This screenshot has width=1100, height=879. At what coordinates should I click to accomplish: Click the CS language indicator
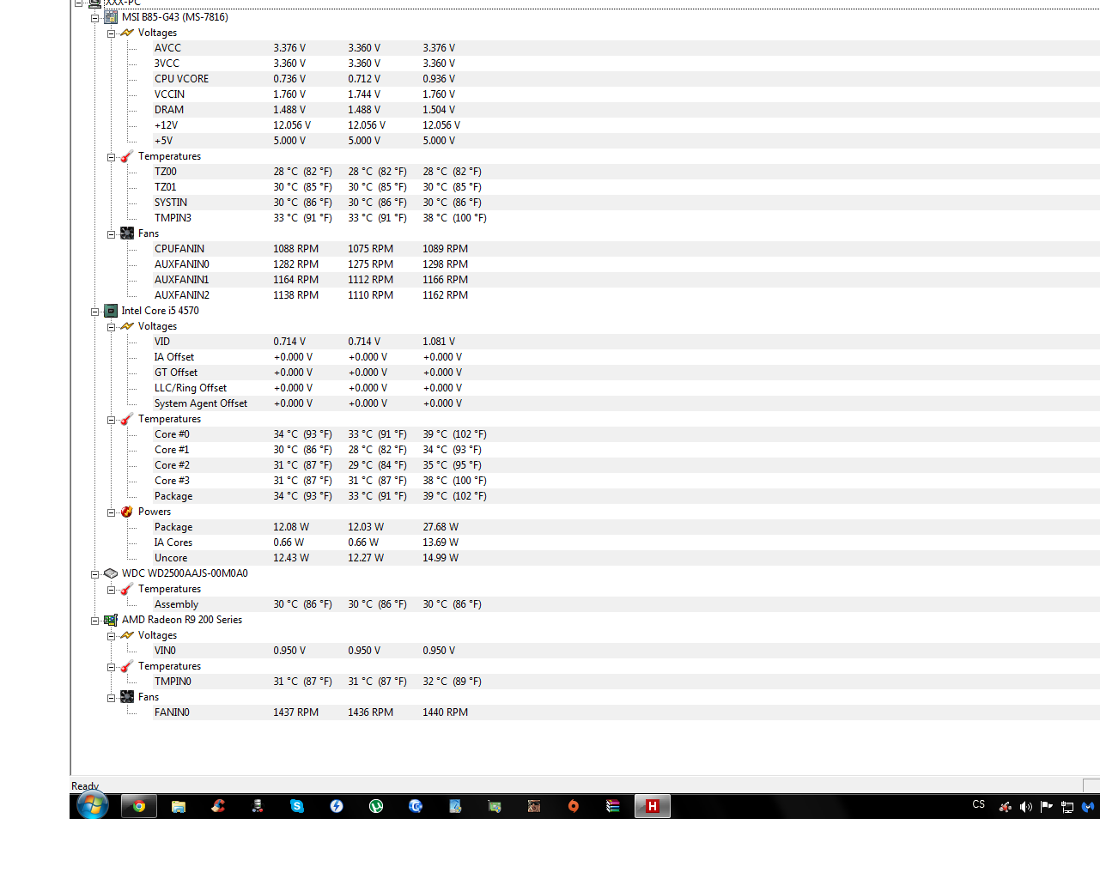point(979,804)
